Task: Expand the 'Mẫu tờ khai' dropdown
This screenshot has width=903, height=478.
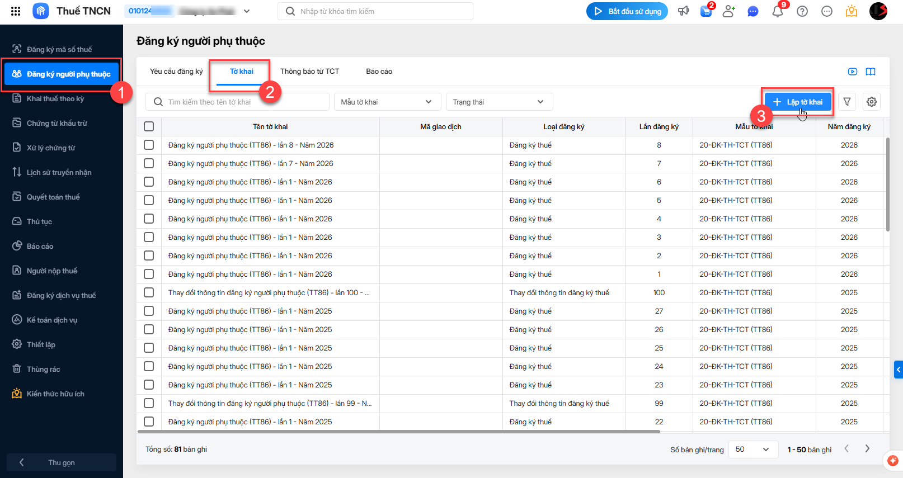Action: point(387,102)
